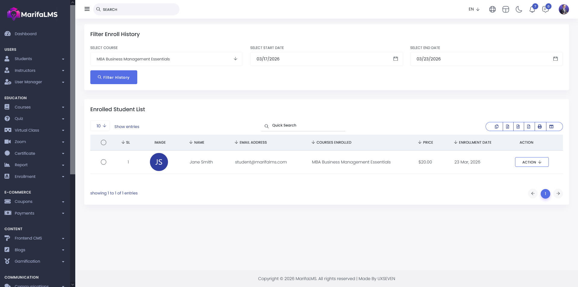
Task: Export the list as a PDF
Action: coord(529,127)
